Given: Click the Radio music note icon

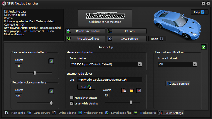Looking at the screenshot, I should point(161,39).
